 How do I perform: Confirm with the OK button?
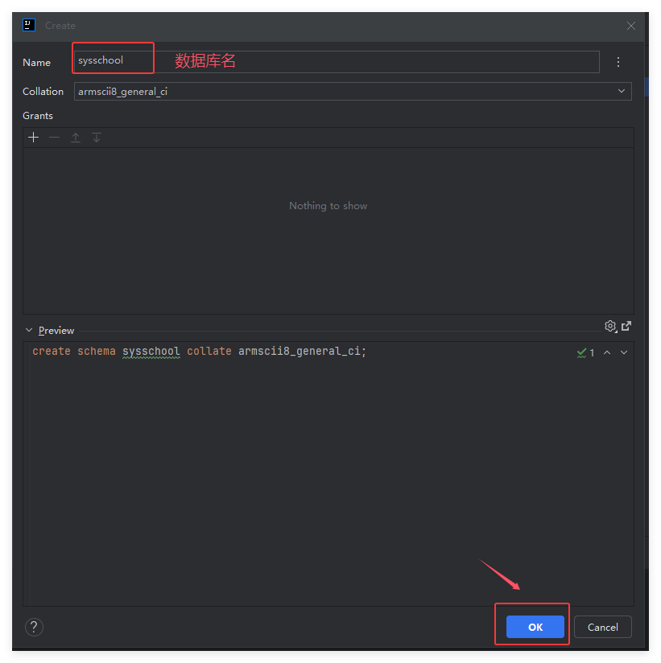pos(535,627)
